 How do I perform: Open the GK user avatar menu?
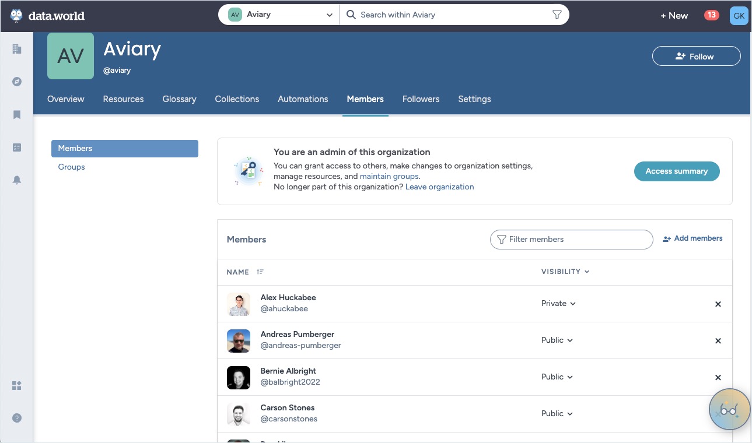[739, 16]
